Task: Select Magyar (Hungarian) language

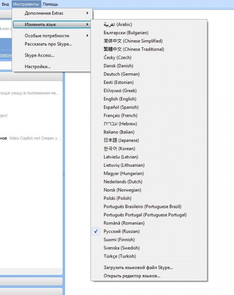Action: pyautogui.click(x=149, y=174)
